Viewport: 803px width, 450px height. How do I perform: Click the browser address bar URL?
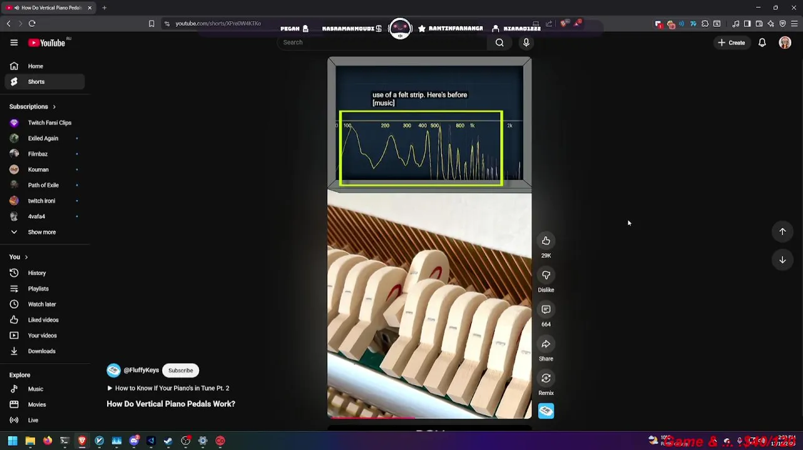click(x=218, y=24)
